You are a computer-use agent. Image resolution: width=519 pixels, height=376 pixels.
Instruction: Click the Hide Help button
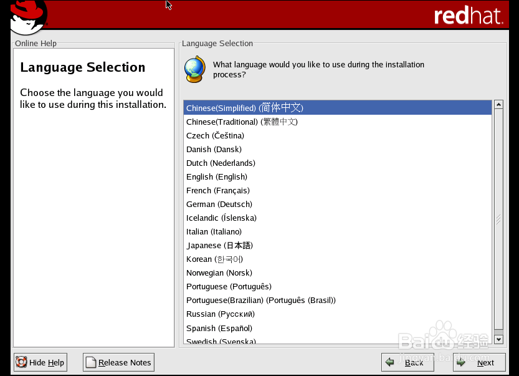point(40,362)
